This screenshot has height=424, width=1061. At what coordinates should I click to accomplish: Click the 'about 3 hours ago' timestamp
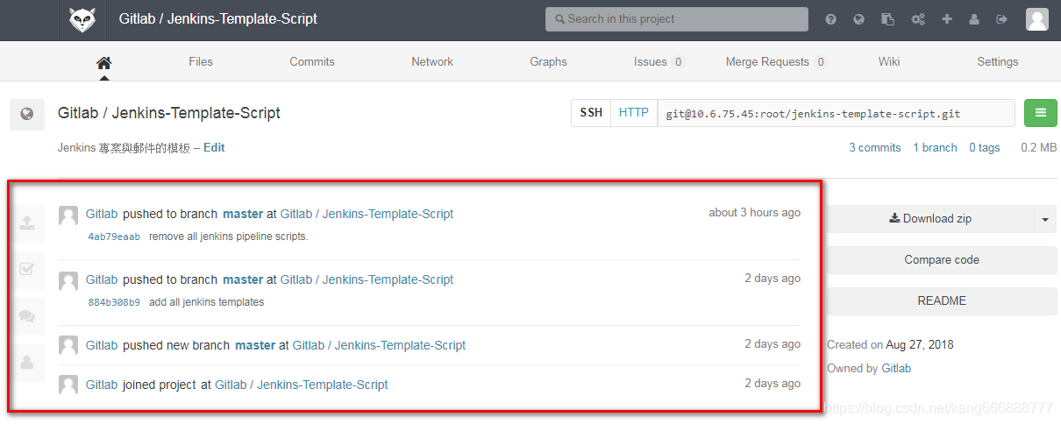[x=755, y=213]
